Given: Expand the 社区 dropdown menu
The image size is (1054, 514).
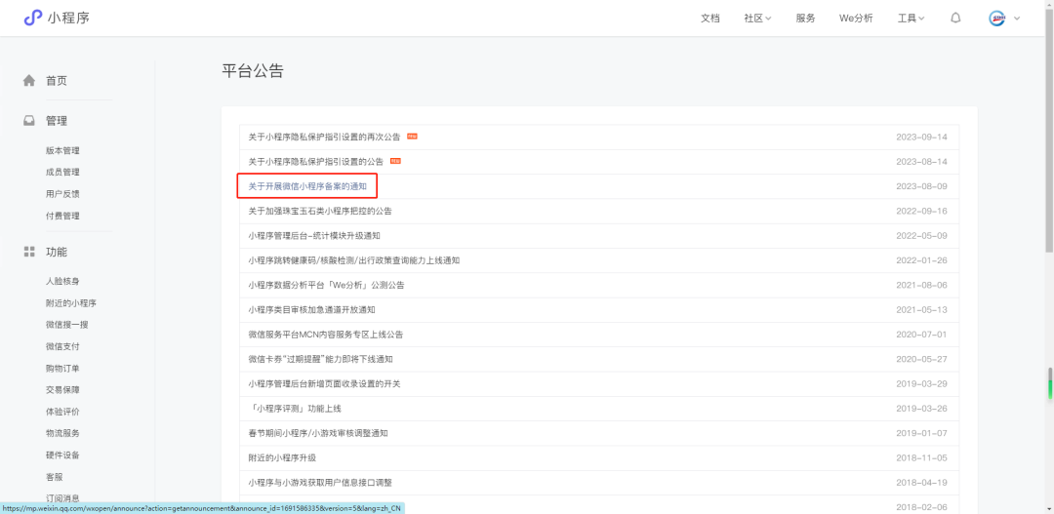Looking at the screenshot, I should [757, 19].
